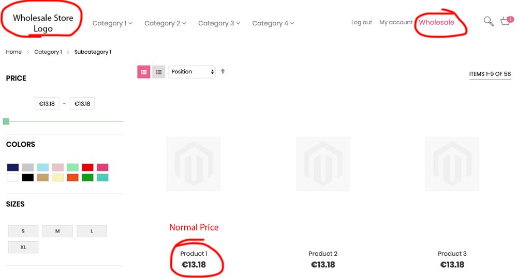517x278 pixels.
Task: Click the minimum price input field
Action: coord(47,103)
